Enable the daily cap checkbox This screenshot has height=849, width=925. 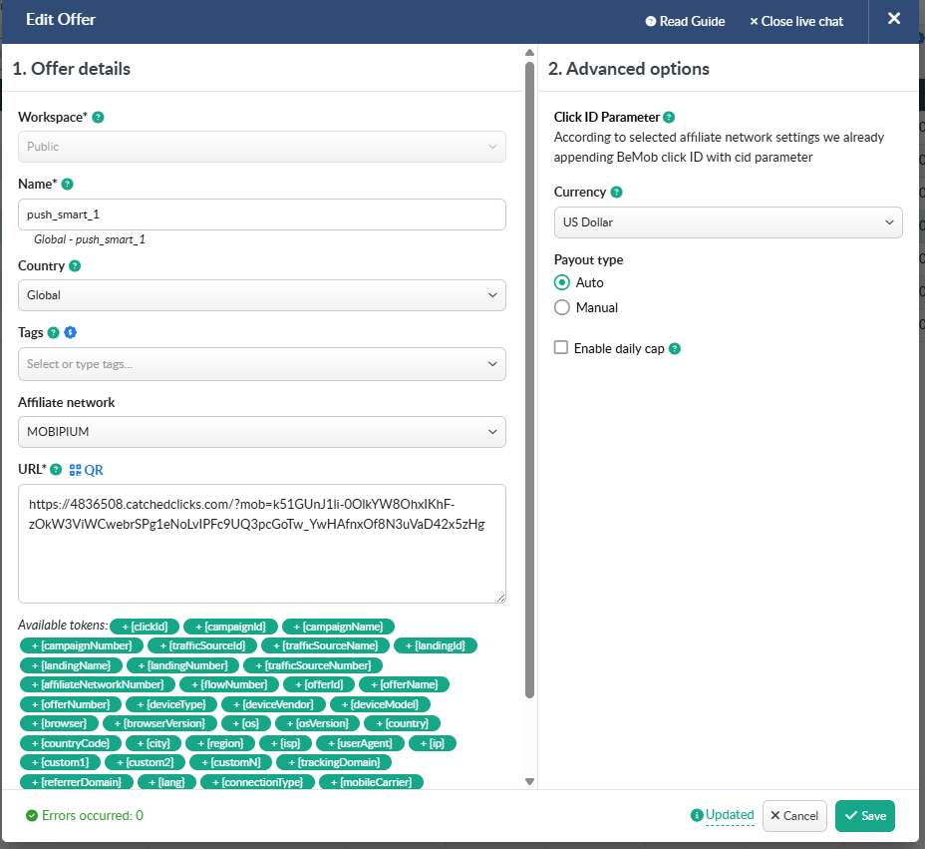pos(561,347)
